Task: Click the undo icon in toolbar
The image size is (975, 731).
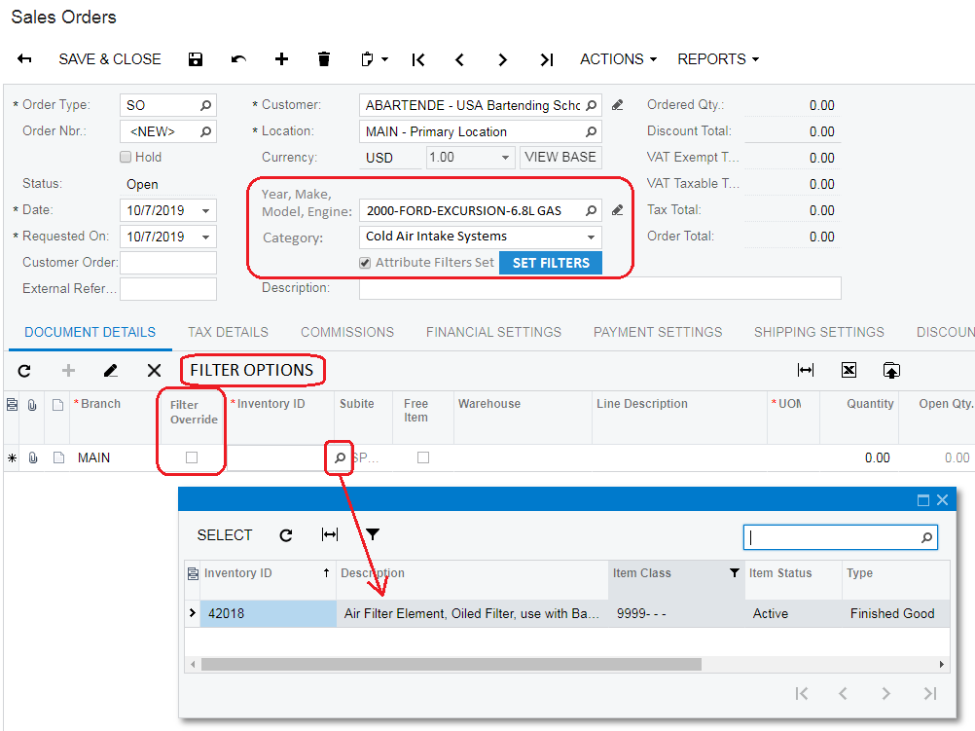Action: [238, 59]
